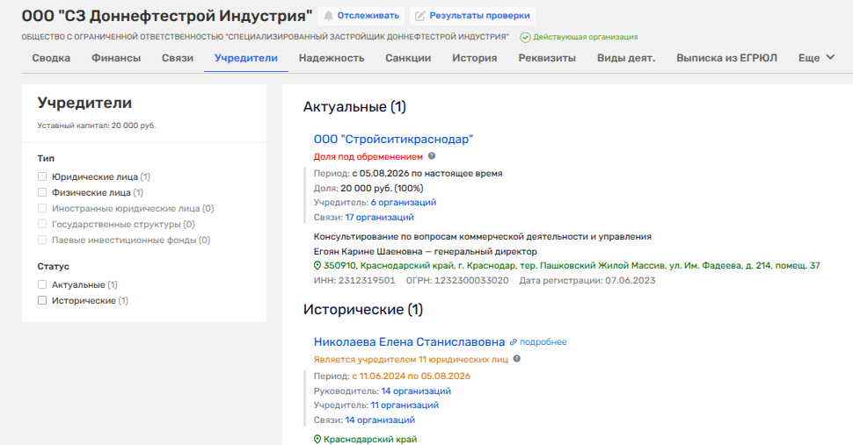This screenshot has height=445, width=853.
Task: Expand the Еще menu chevron
Action: pos(830,58)
